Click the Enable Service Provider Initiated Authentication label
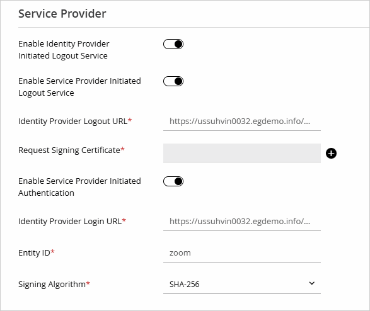The height and width of the screenshot is (311, 370). [79, 187]
